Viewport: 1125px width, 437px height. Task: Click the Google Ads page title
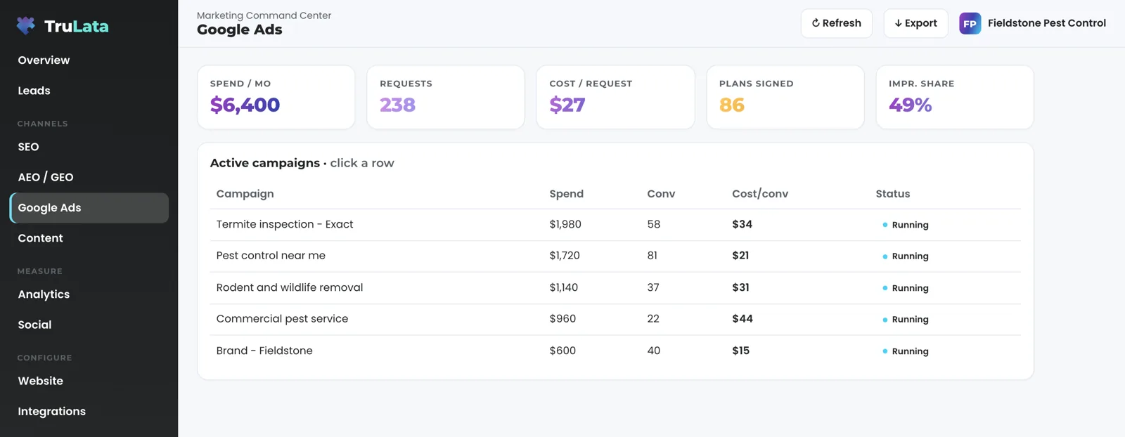pos(240,30)
